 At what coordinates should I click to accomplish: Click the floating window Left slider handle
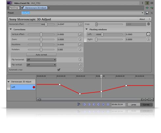pyautogui.click(x=102, y=34)
